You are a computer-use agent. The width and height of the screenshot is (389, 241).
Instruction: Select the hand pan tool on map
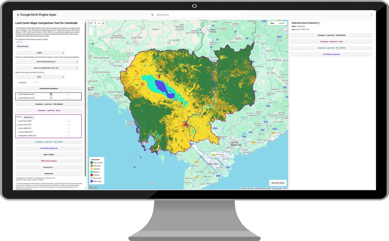click(x=91, y=23)
